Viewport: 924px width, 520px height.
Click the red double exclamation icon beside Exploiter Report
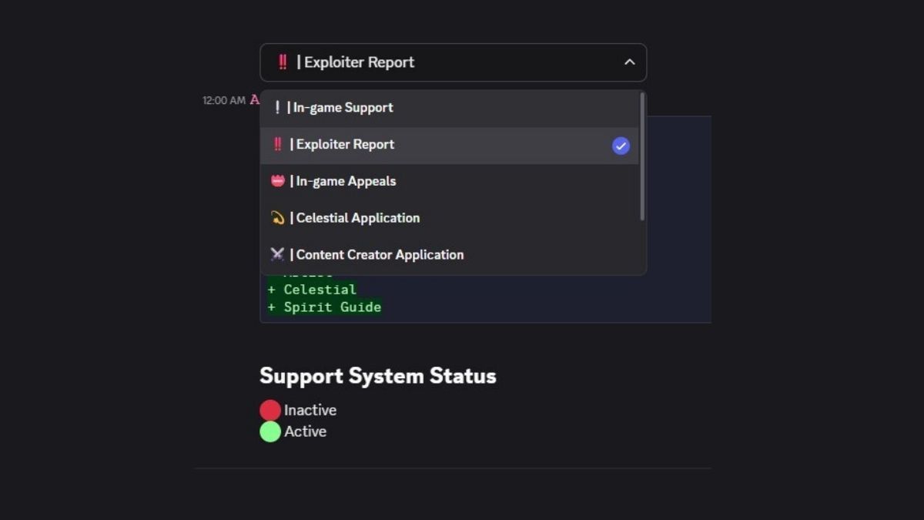pos(278,144)
